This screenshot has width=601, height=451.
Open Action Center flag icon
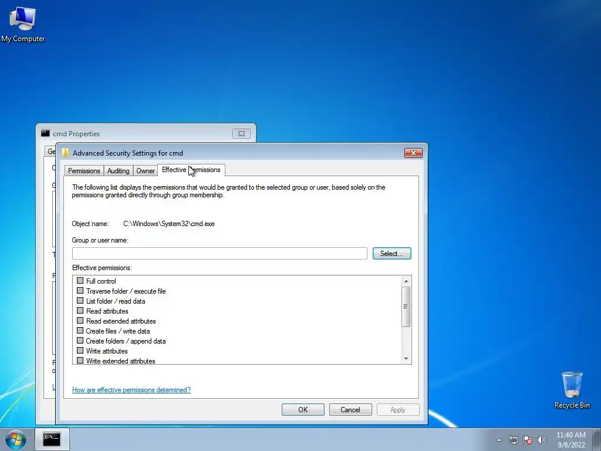(528, 440)
